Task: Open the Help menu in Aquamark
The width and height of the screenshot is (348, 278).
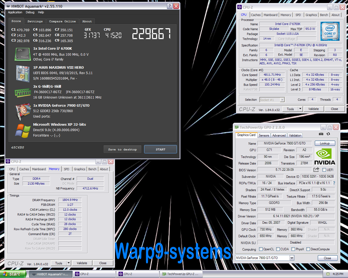Action: point(41,12)
